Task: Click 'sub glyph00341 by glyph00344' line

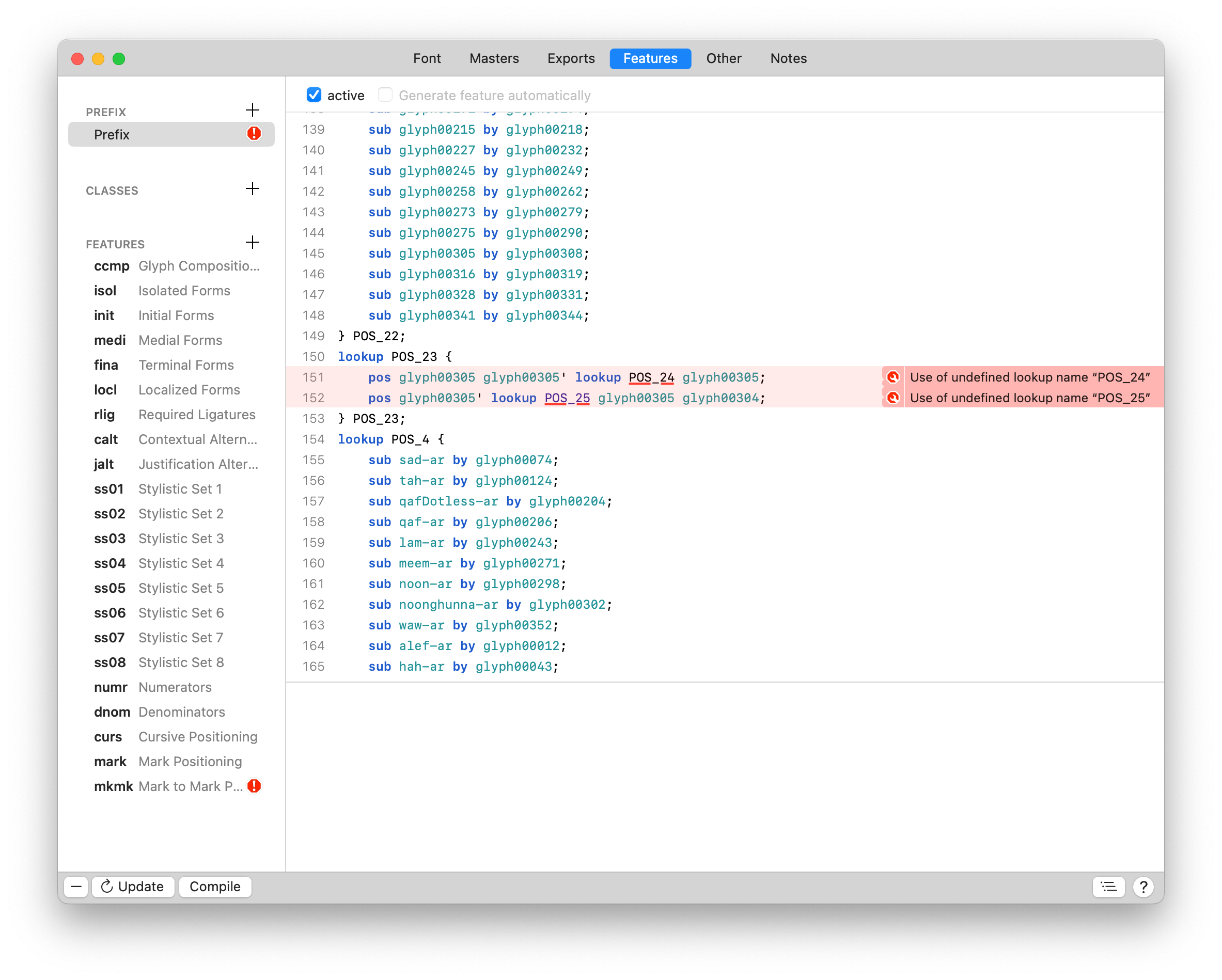Action: [479, 315]
